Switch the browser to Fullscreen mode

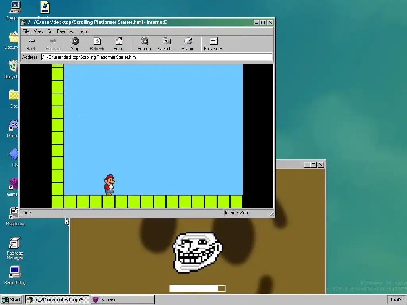[x=213, y=44]
